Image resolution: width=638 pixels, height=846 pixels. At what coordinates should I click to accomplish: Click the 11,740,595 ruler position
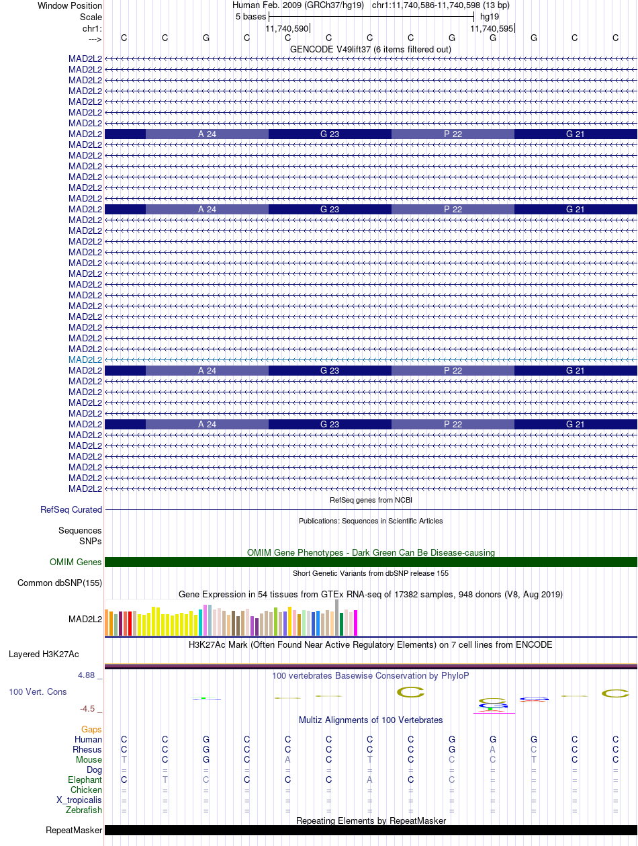[x=492, y=29]
